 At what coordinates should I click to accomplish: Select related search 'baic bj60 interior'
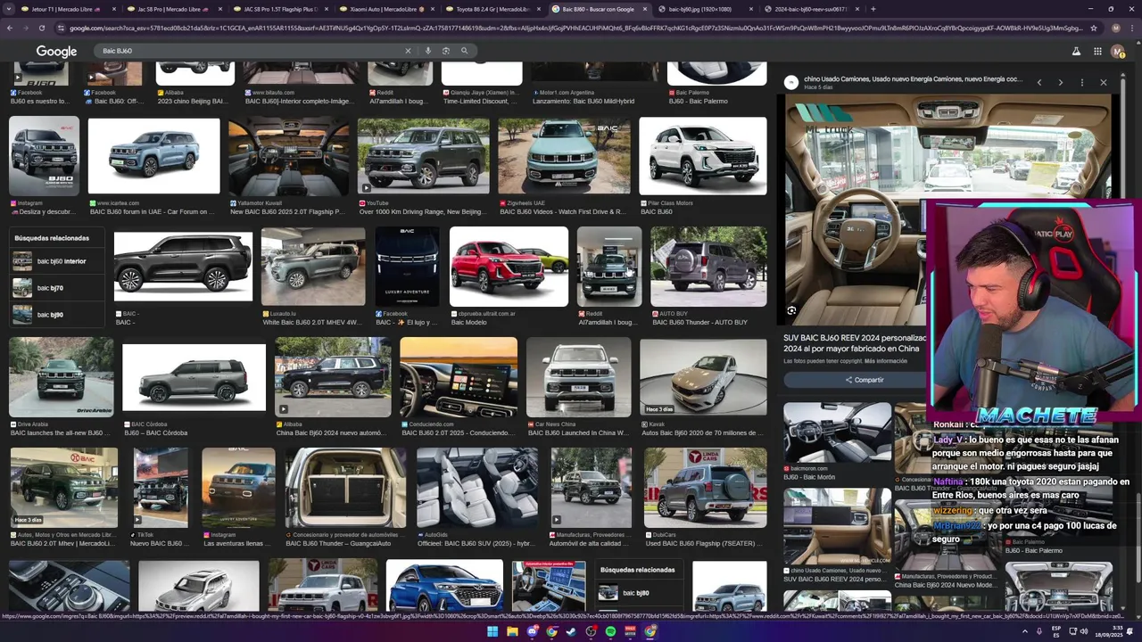pos(58,261)
